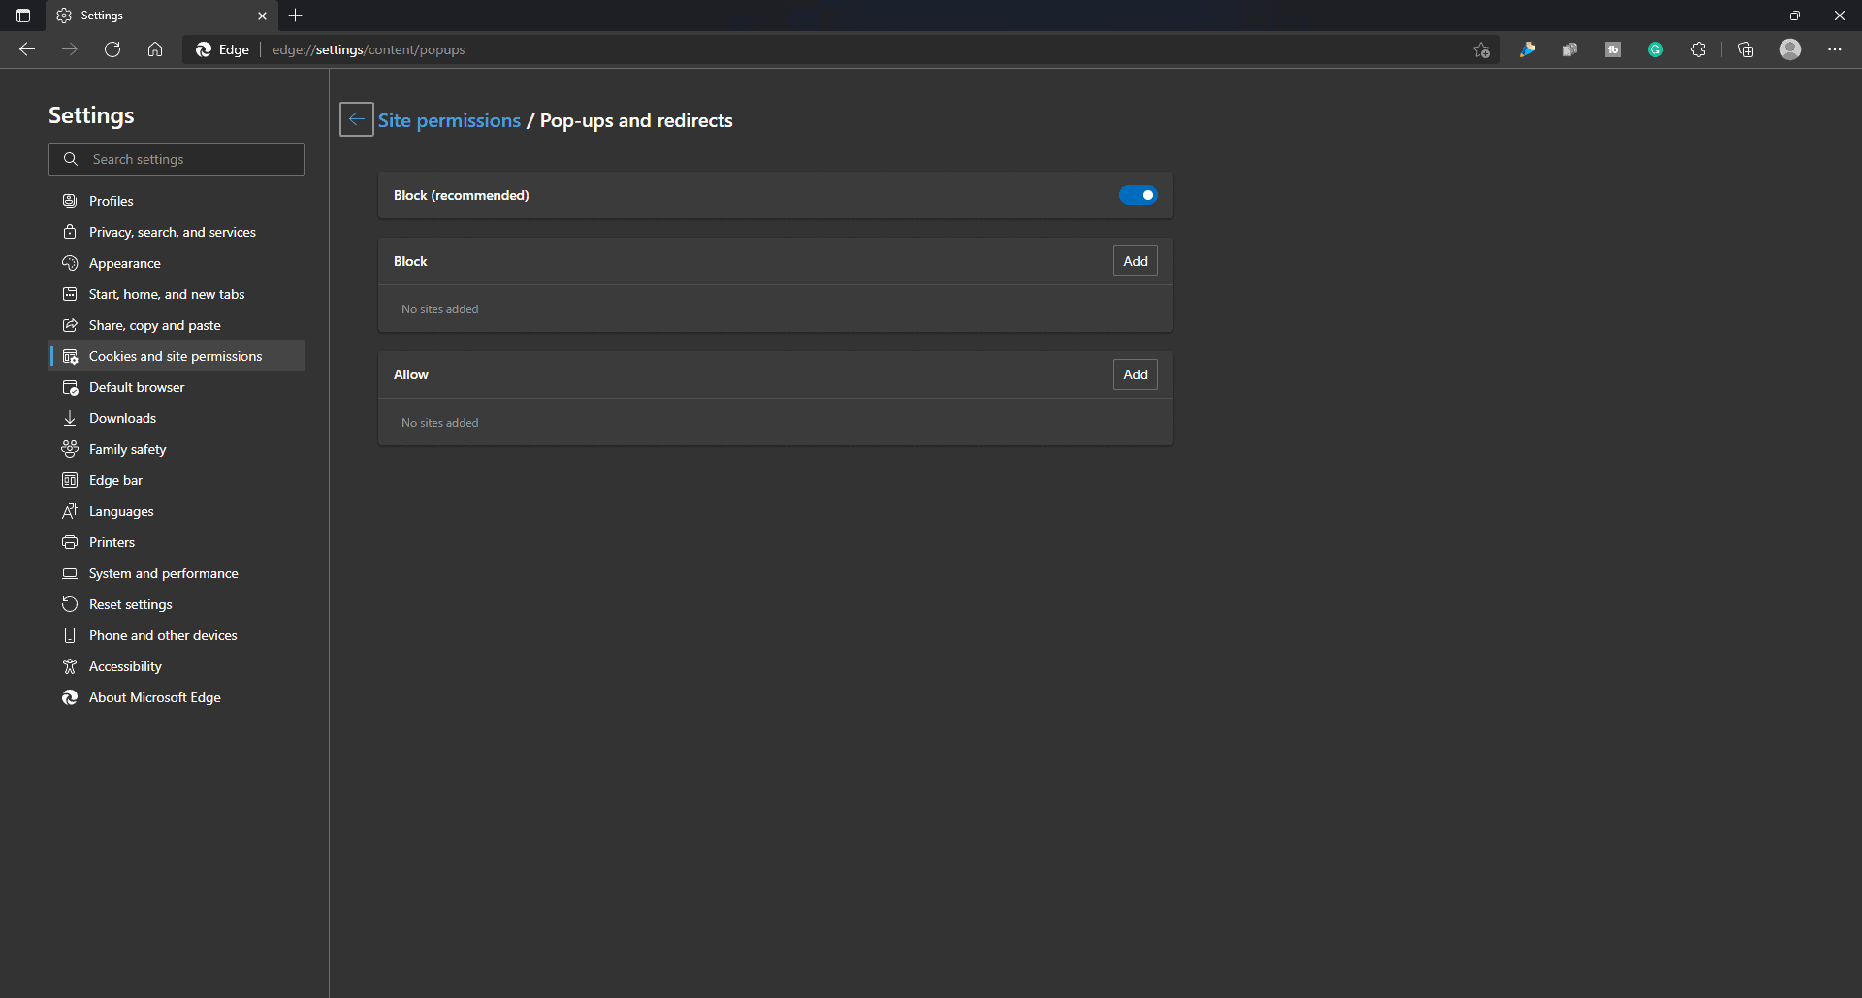Select System and performance in sidebar
The height and width of the screenshot is (998, 1862).
pyautogui.click(x=163, y=573)
